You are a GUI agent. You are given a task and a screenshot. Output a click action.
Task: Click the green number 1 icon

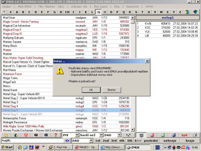pos(187,12)
